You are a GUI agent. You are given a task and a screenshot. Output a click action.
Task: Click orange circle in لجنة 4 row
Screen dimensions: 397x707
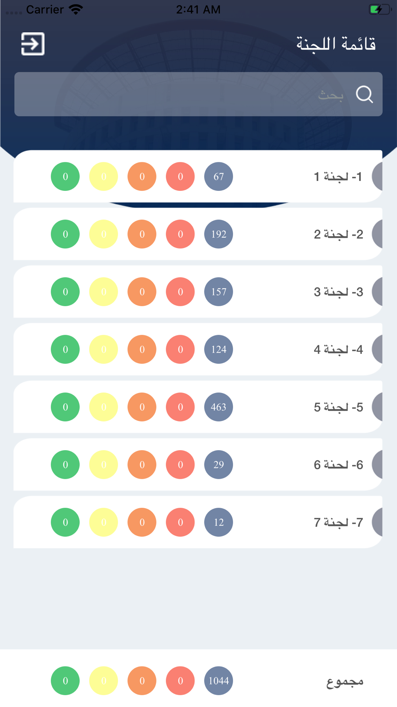[x=142, y=350]
